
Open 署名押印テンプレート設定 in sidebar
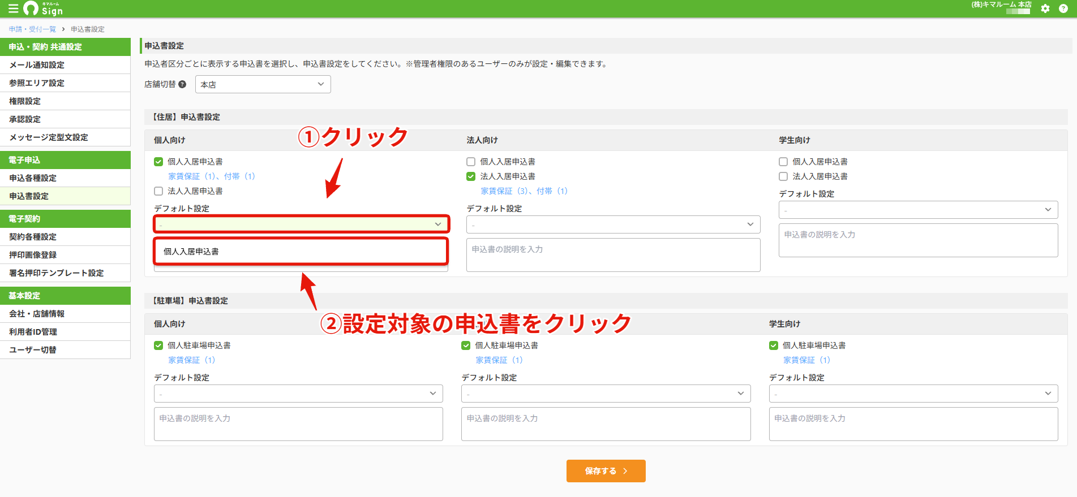click(65, 273)
